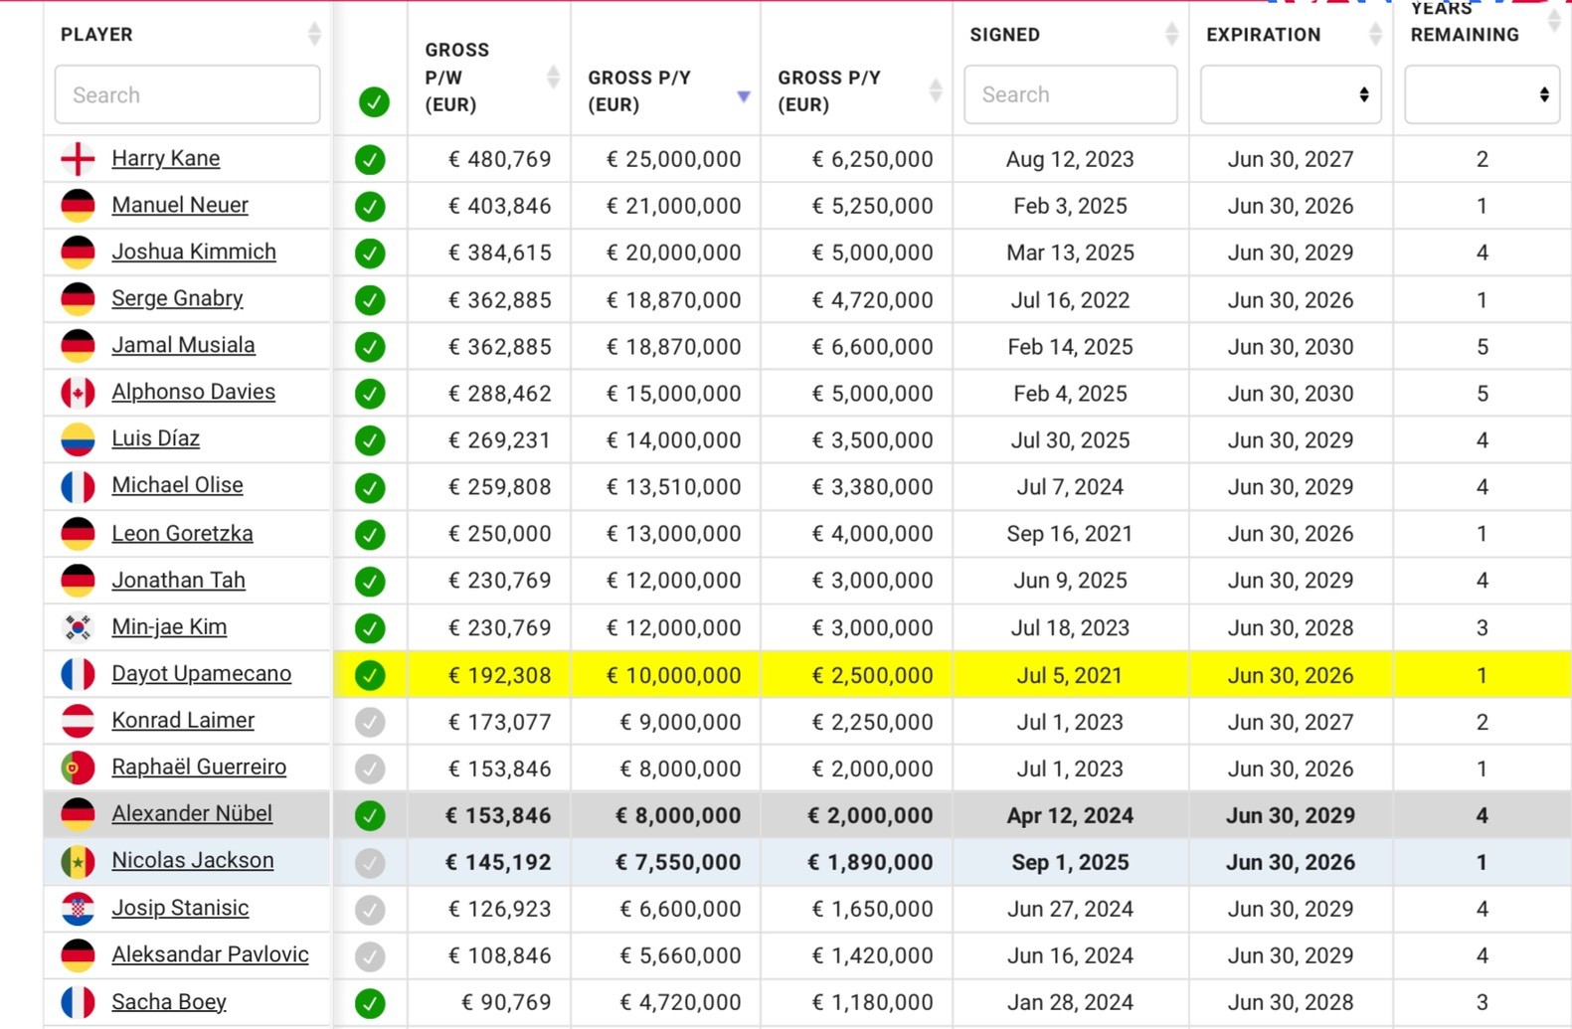The image size is (1572, 1029).
Task: Toggle the grey checkmark for Konrad Laimer
Action: tap(370, 722)
